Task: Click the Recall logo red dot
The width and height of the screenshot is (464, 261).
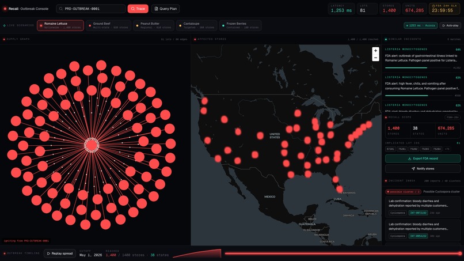Action: click(5, 9)
